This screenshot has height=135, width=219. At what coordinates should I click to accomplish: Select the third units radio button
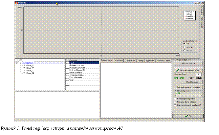(x=184, y=50)
